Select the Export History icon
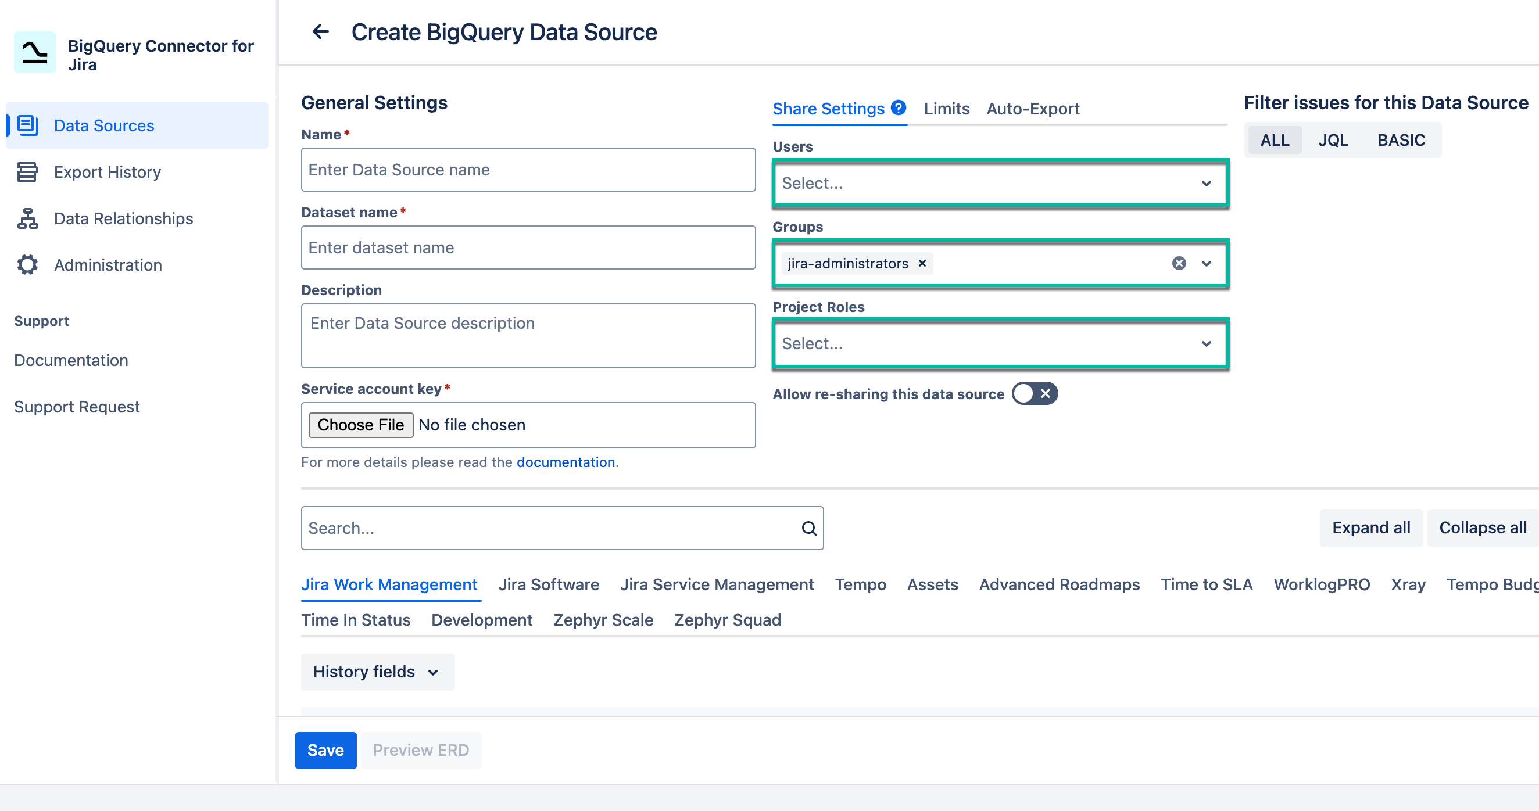1539x811 pixels. [x=26, y=171]
